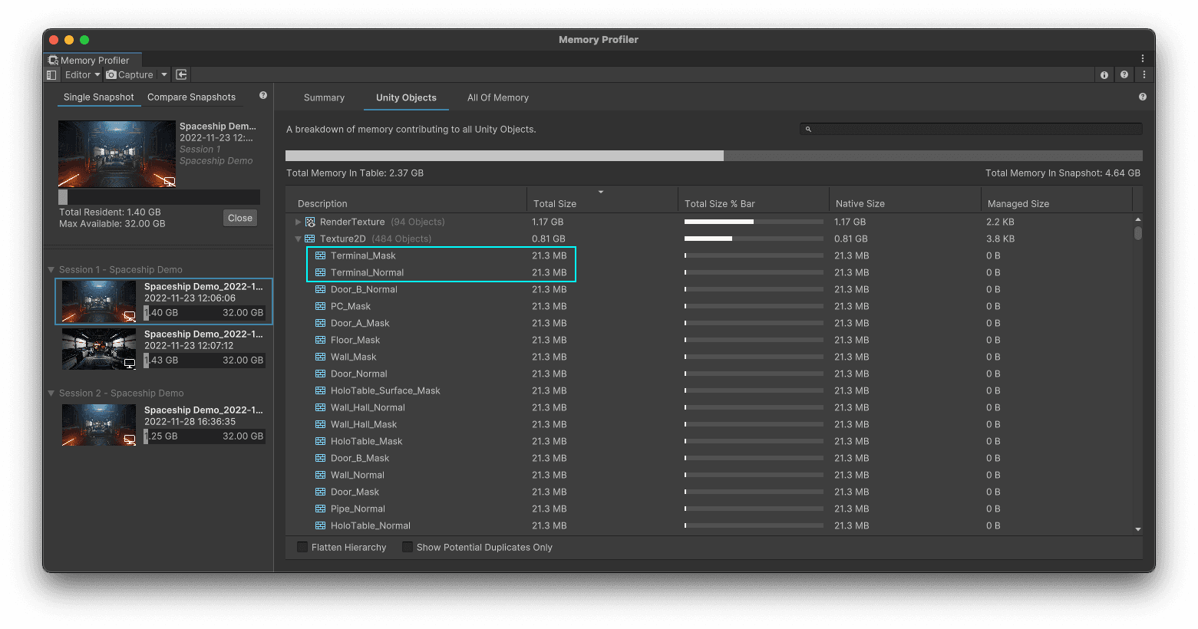
Task: Collapse Session 1 - Spaceship Demo
Action: click(x=51, y=270)
